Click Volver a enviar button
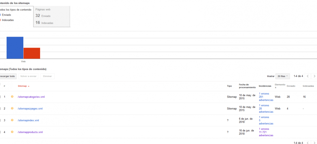 pos(28,76)
